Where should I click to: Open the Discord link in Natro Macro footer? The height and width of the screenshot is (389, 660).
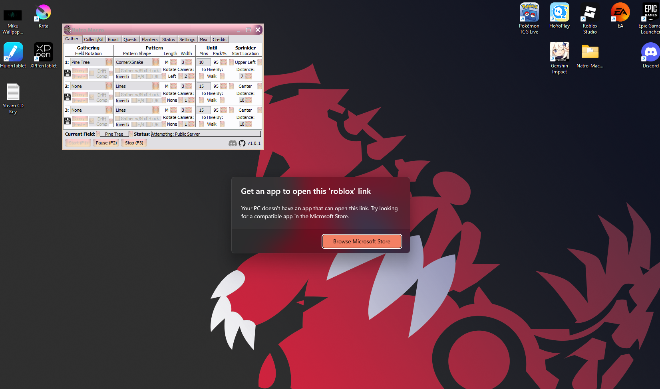point(233,143)
